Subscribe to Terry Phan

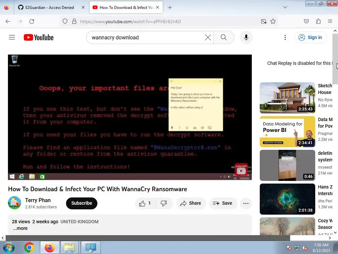click(82, 203)
